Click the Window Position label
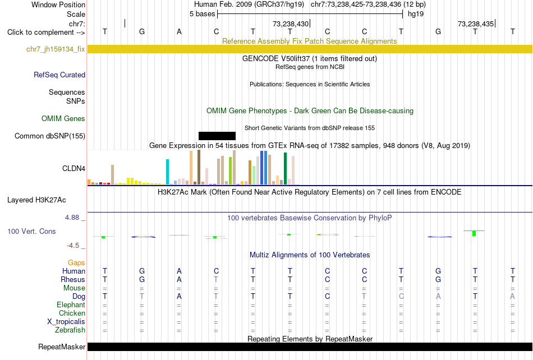The image size is (533, 360). click(58, 4)
